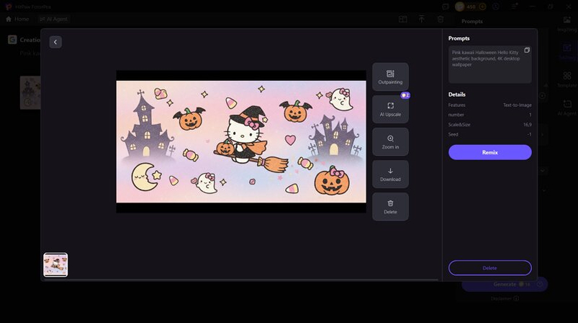Open AI Agent in the right sidebar

567,108
